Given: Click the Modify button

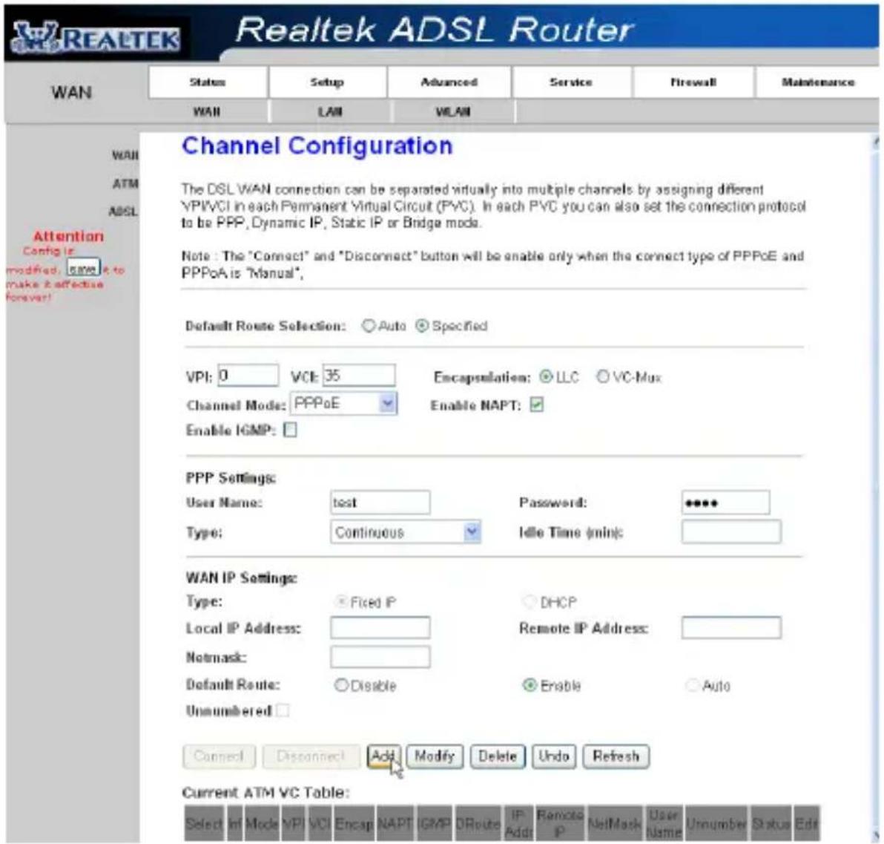Looking at the screenshot, I should pyautogui.click(x=435, y=756).
